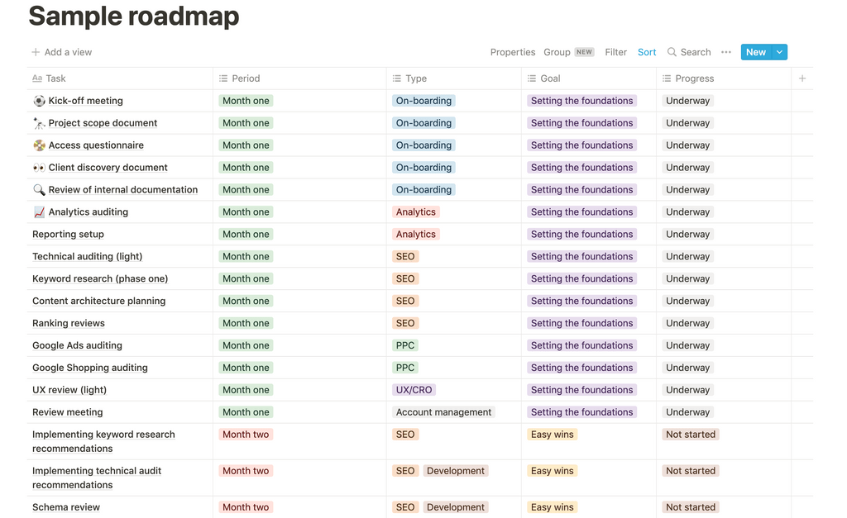Click the chart icon next to Analytics auditing
The image size is (847, 518).
tap(39, 212)
